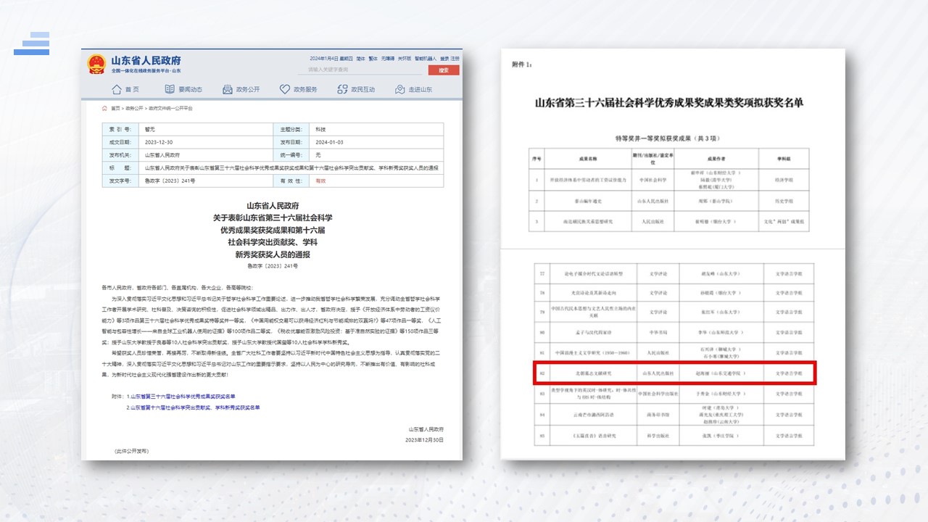Open attachment 1 优秀成果奖获奖名单 link
The height and width of the screenshot is (522, 928).
coord(182,397)
